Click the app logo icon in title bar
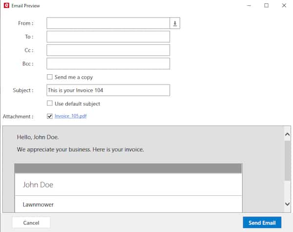Image resolution: width=293 pixels, height=232 pixels. 6,6
